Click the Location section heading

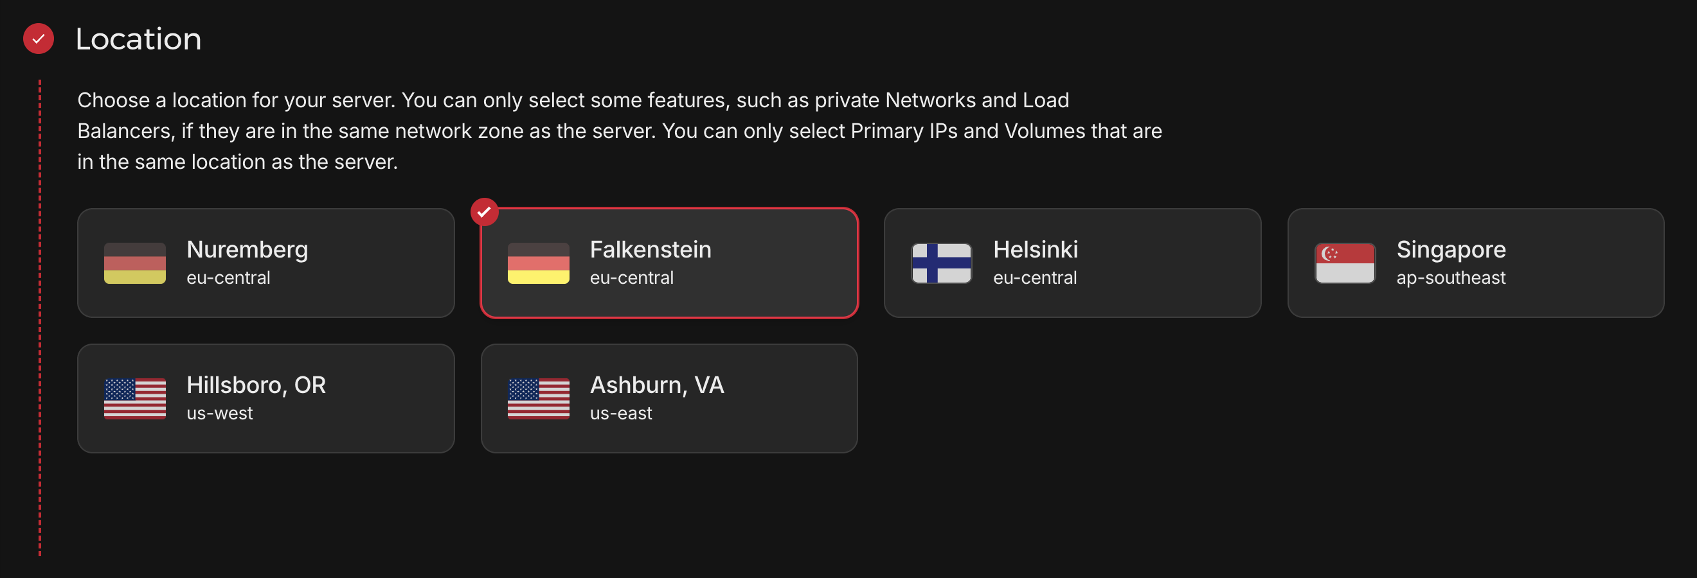138,39
